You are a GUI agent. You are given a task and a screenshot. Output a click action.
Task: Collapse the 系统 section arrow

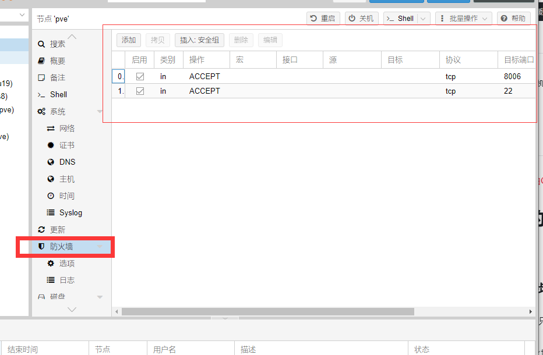[100, 112]
